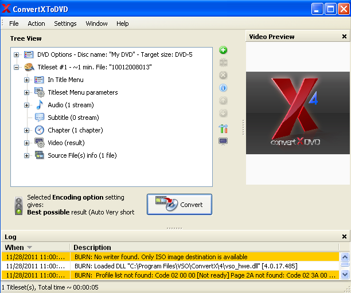Image resolution: width=351 pixels, height=293 pixels.
Task: Click 'Source File(s) info (1 file)' label
Action: (82, 155)
